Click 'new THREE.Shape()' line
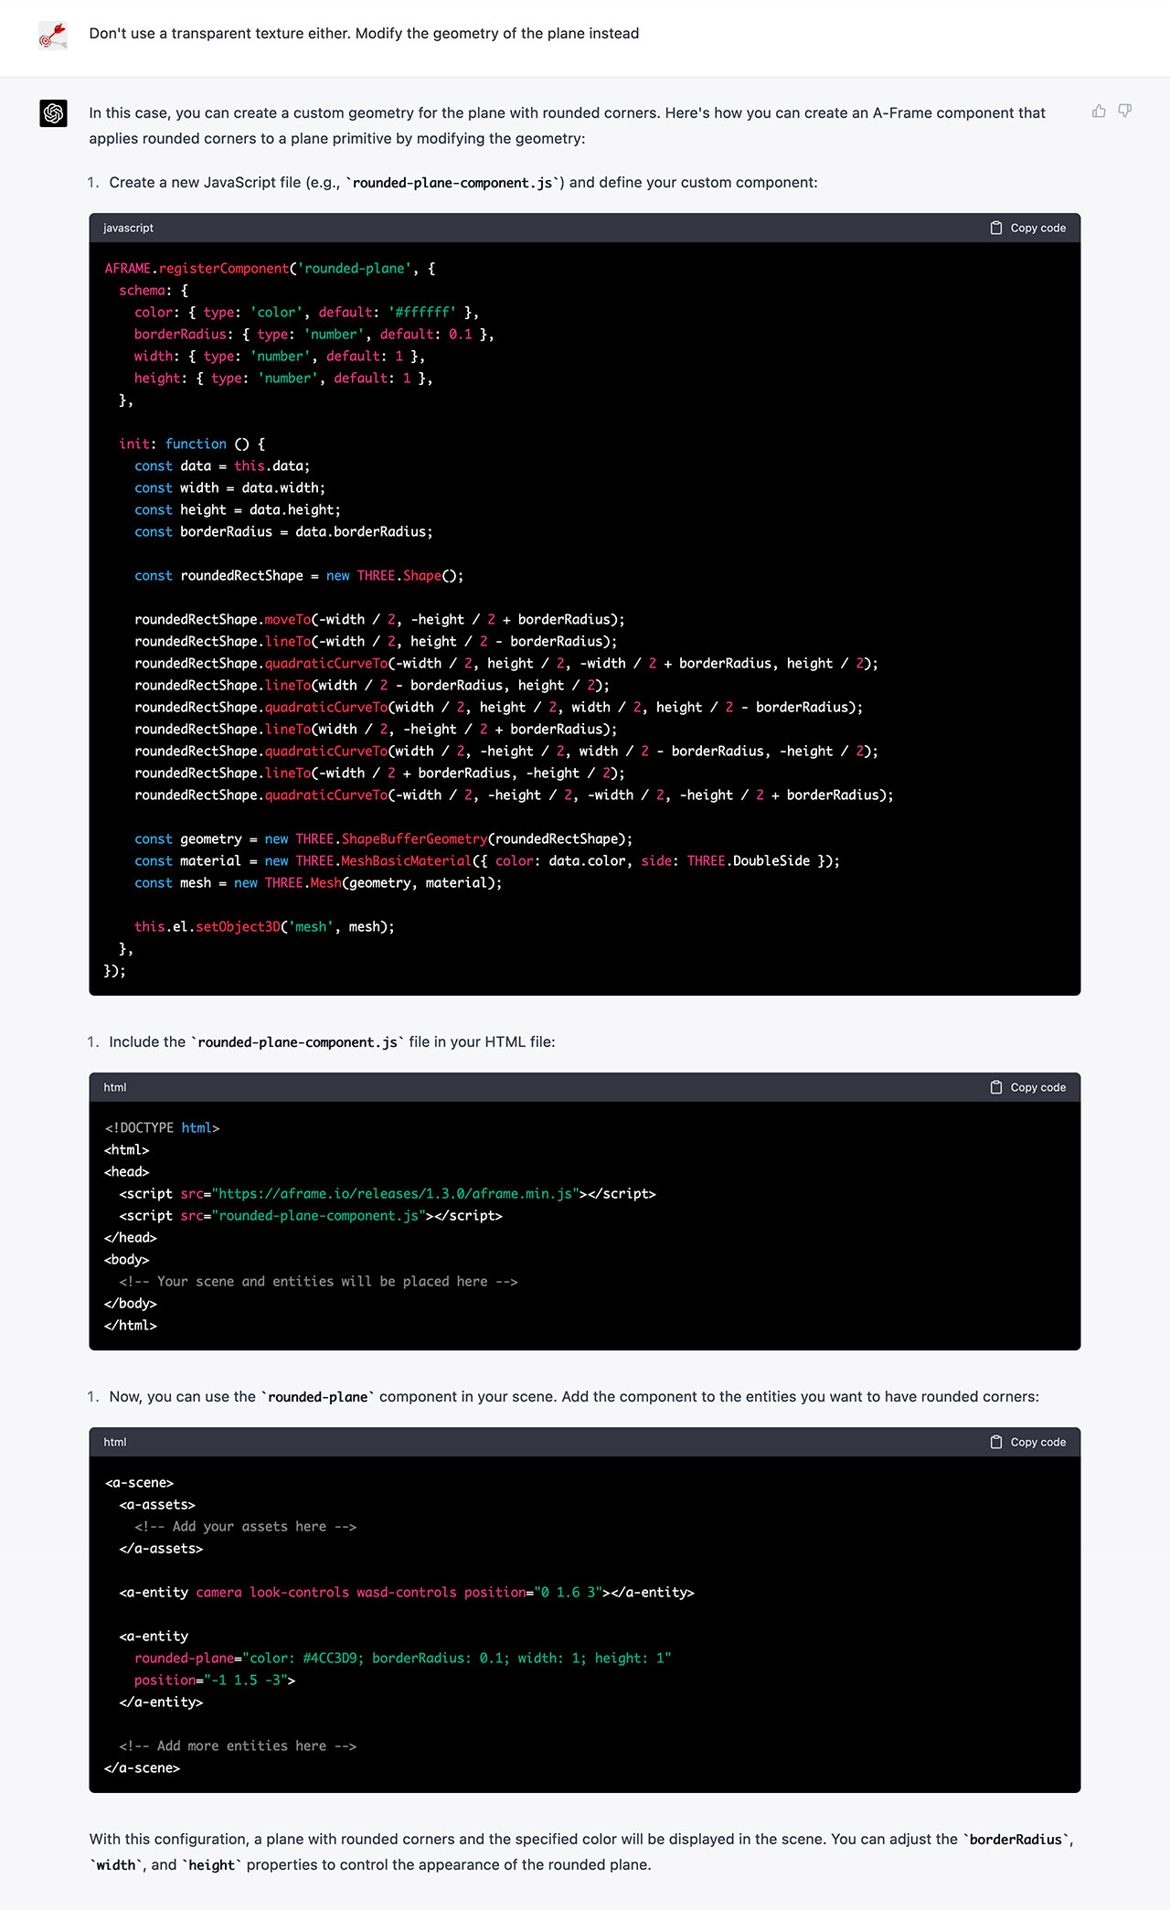The image size is (1170, 1910). pos(299,576)
